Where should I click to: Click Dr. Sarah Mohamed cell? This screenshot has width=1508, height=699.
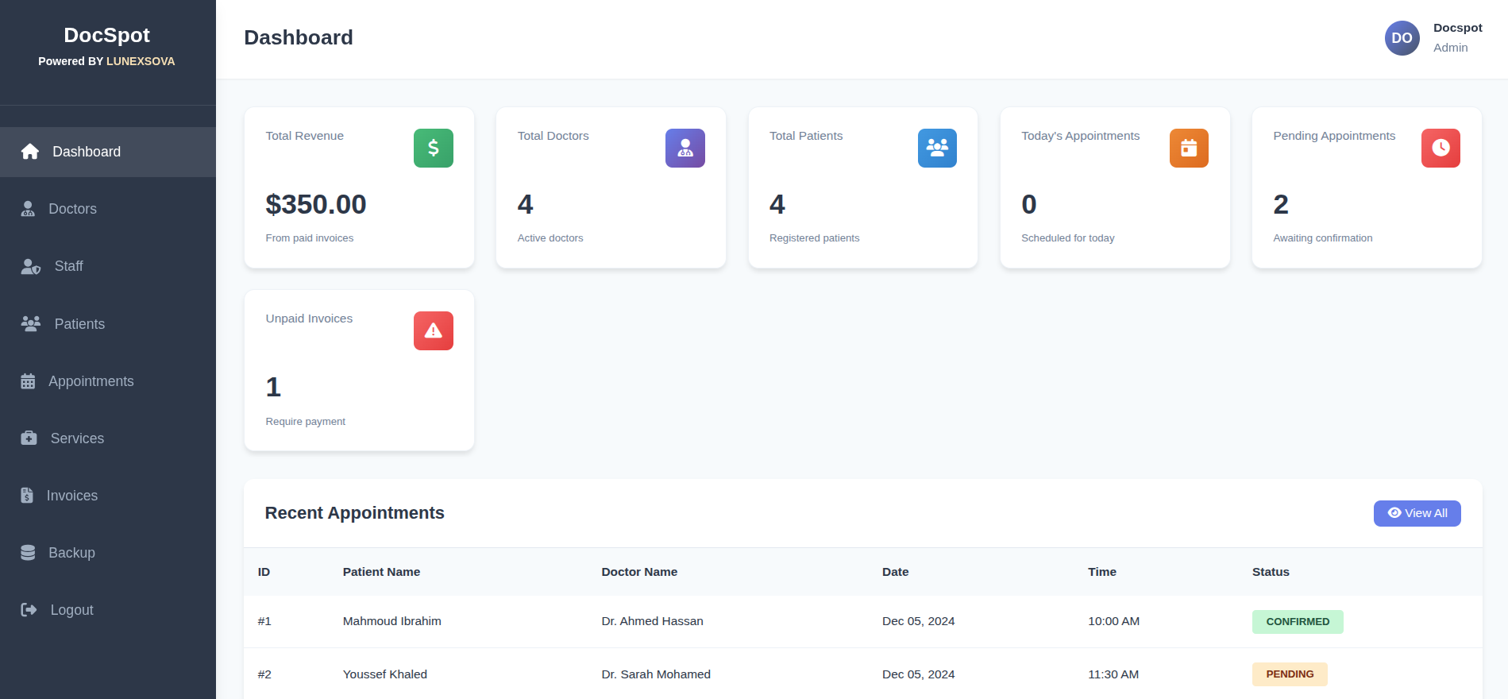click(x=656, y=674)
